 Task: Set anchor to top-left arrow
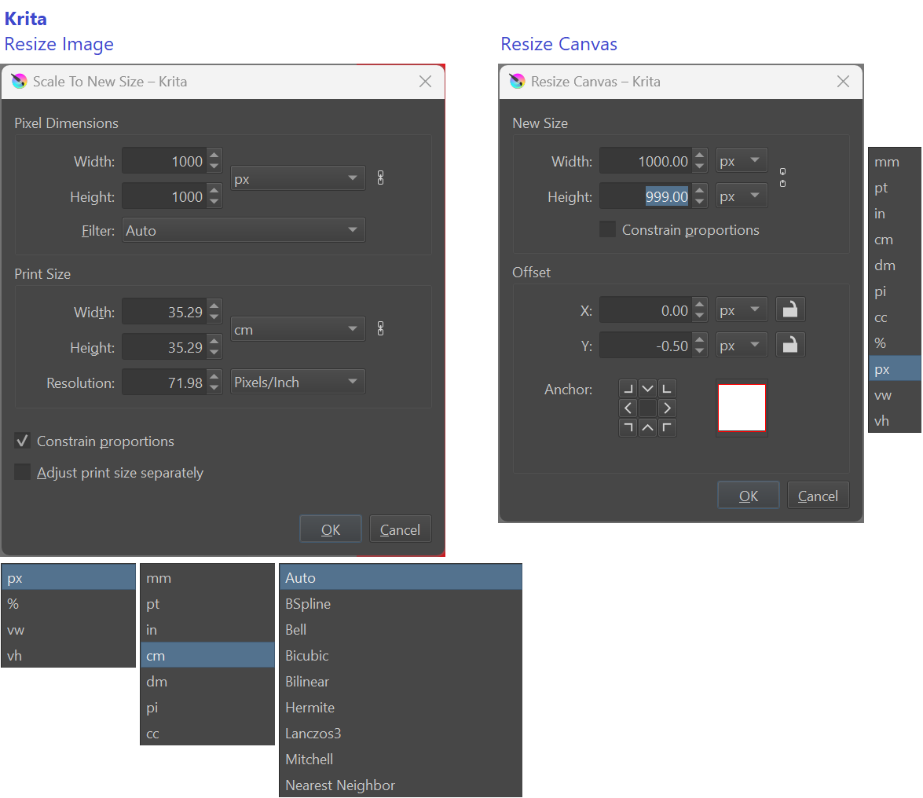click(x=628, y=389)
